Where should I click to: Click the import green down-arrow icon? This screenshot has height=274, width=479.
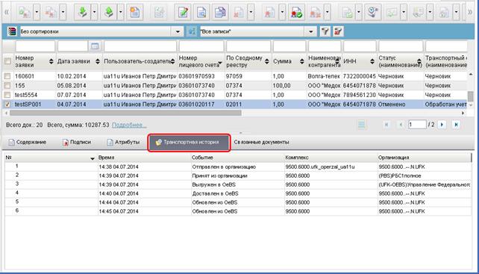tap(83, 13)
